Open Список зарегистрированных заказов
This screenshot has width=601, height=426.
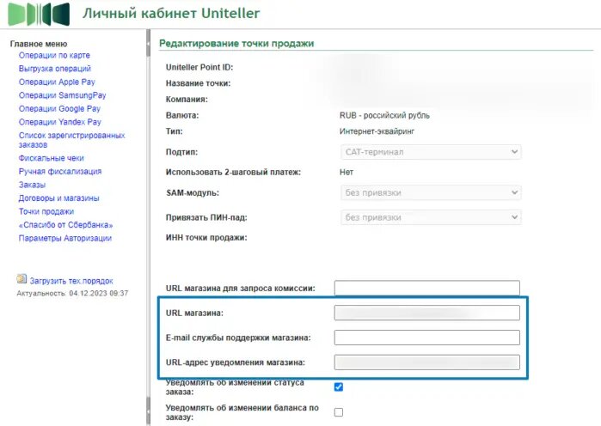[71, 140]
